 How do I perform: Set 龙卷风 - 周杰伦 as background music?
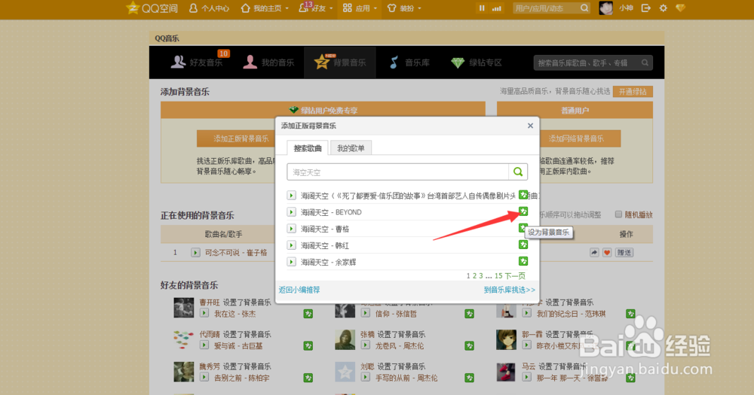tap(469, 345)
